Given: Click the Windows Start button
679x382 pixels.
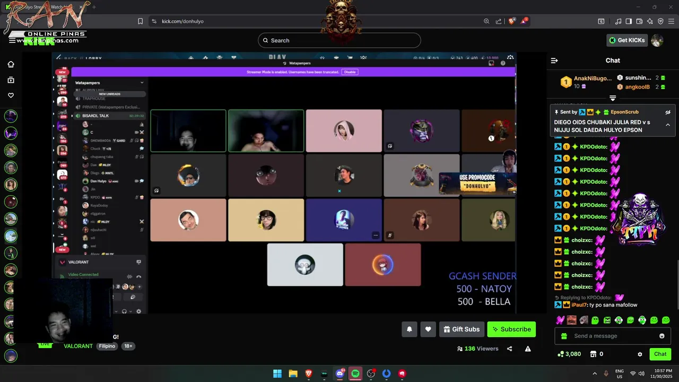Looking at the screenshot, I should (277, 374).
